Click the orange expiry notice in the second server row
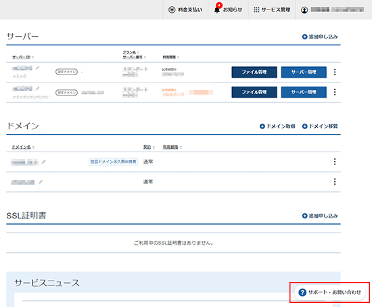This screenshot has width=372, height=307. pyautogui.click(x=187, y=92)
